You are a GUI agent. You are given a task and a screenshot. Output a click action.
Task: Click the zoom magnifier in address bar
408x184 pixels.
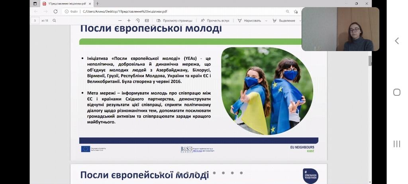(288, 12)
